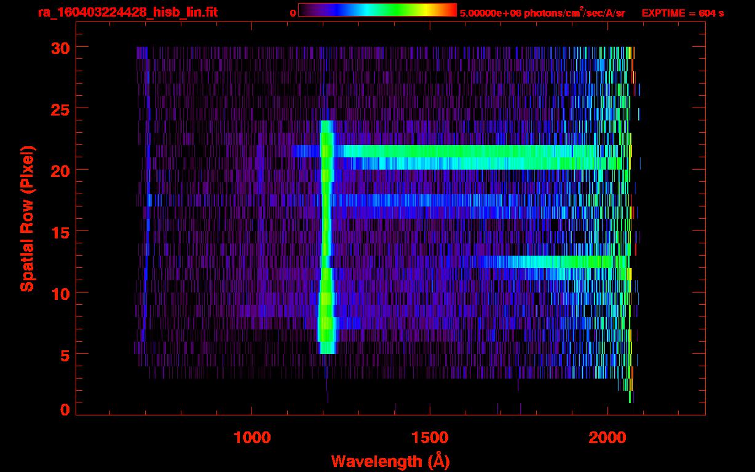755x472 pixels.
Task: Click the 1000 wavelength tick label
Action: [x=252, y=438]
